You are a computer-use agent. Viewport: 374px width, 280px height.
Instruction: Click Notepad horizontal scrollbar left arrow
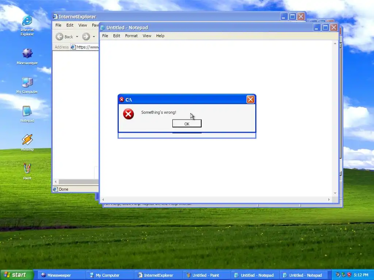coord(103,199)
